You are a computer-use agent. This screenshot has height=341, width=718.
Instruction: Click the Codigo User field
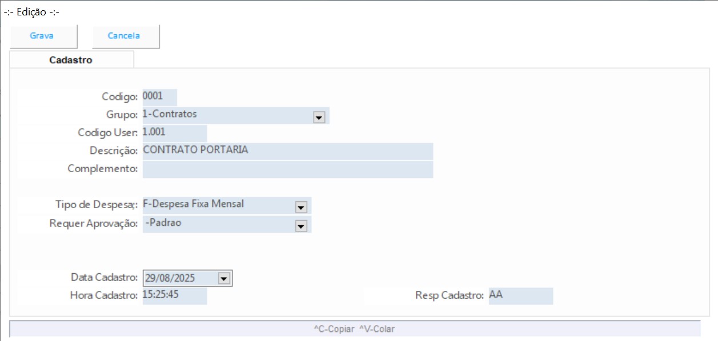click(174, 133)
